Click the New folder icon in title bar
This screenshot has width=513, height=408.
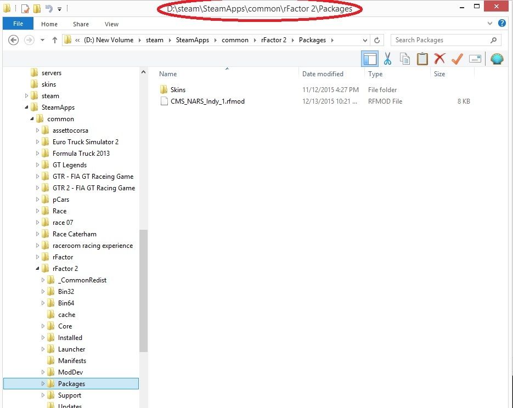click(x=37, y=9)
